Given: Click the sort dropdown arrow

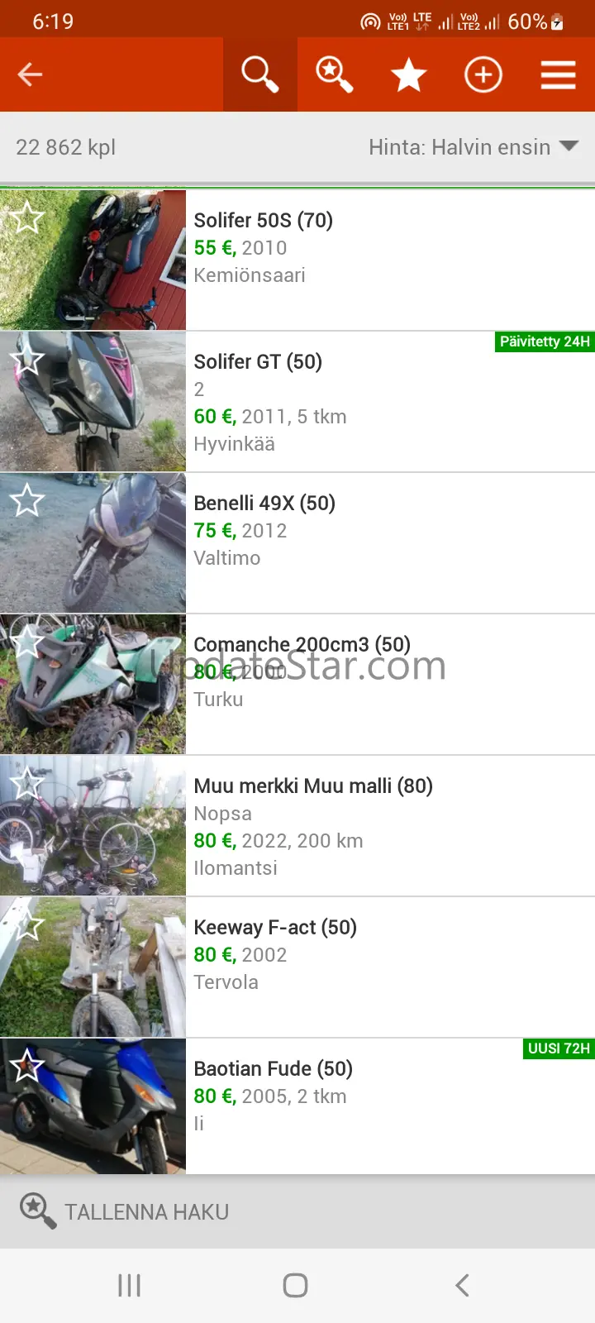Looking at the screenshot, I should (x=569, y=146).
